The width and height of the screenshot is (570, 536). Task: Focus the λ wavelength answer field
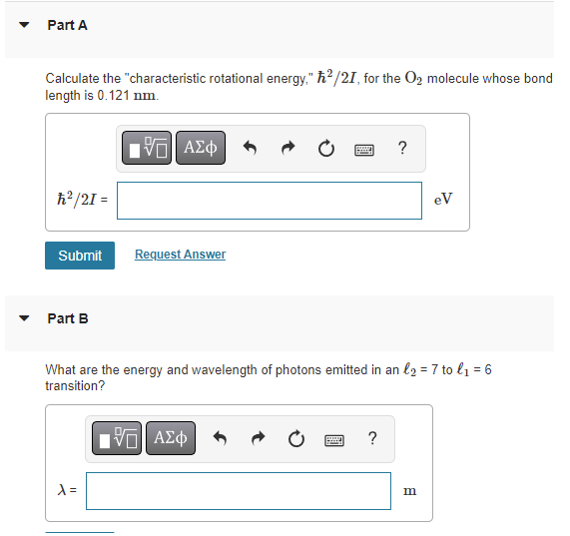239,491
